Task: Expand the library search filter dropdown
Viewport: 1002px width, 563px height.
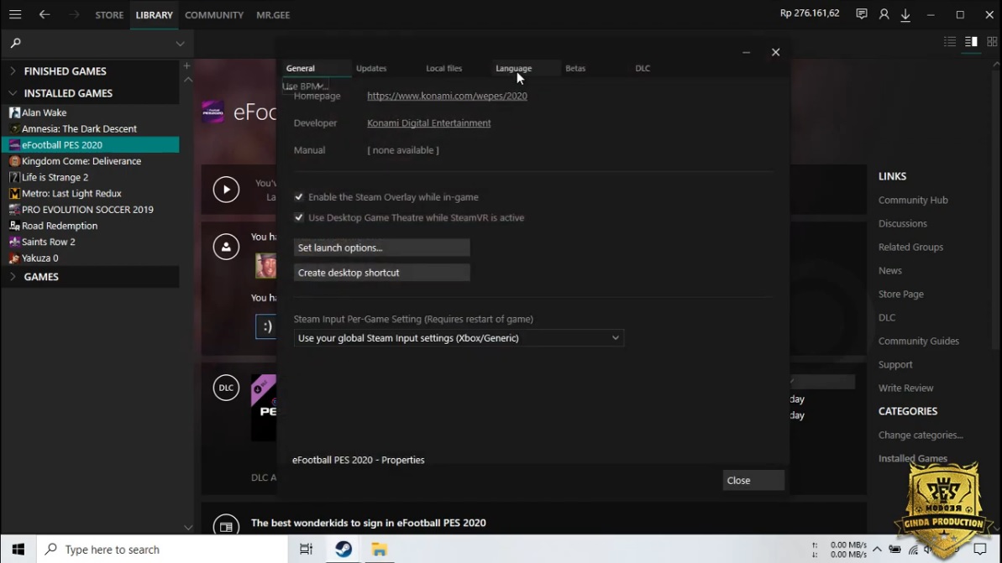Action: point(181,44)
